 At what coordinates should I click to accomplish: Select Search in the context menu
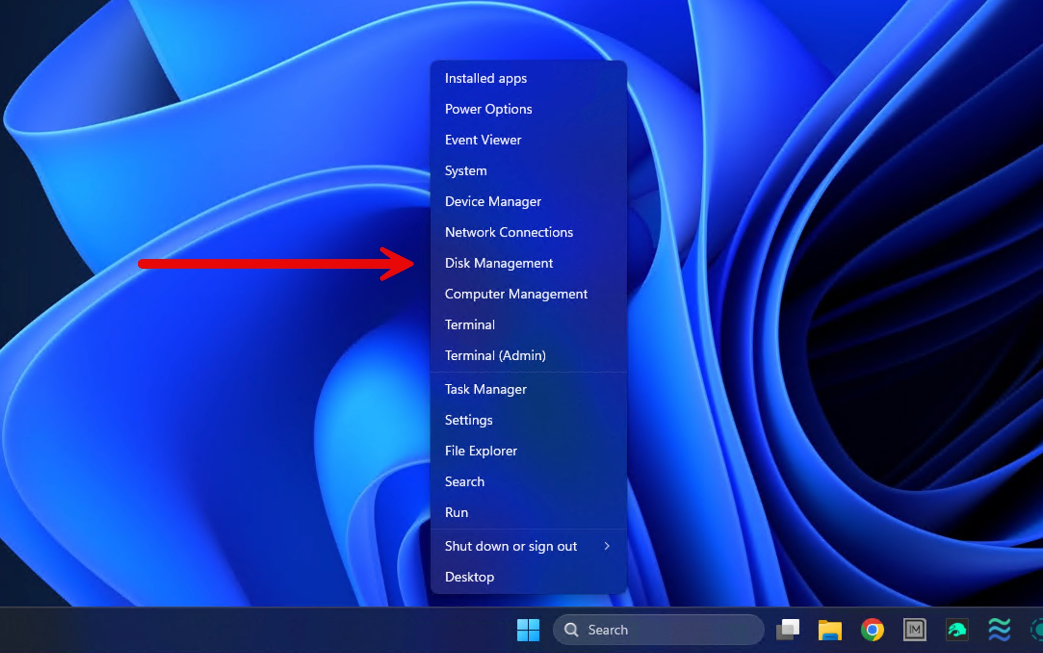click(528, 482)
